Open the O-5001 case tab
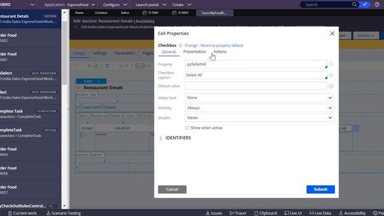The image size is (384, 216). (x=151, y=13)
